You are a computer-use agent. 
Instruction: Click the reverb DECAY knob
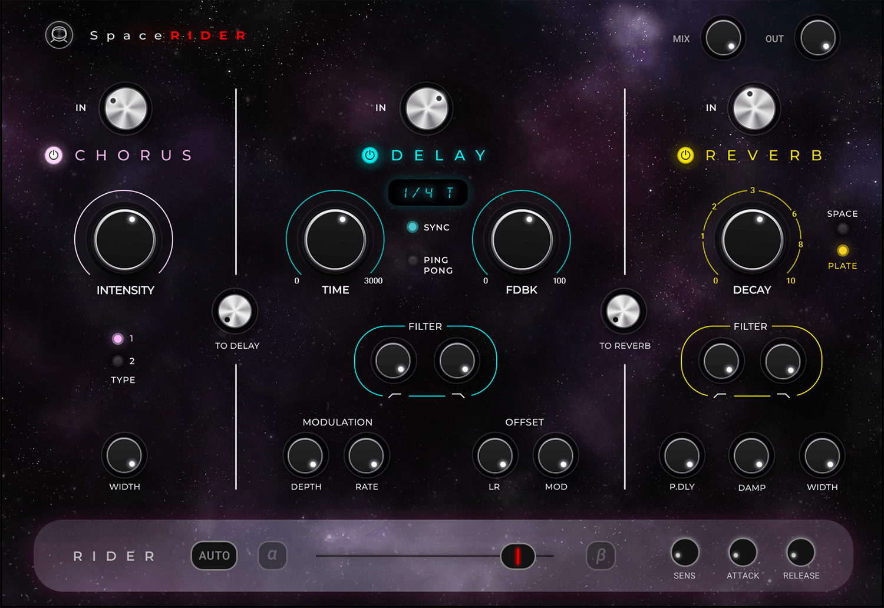pyautogui.click(x=751, y=240)
